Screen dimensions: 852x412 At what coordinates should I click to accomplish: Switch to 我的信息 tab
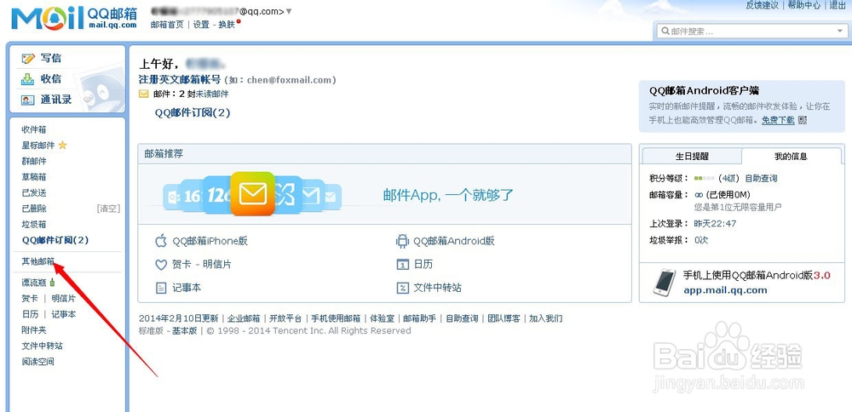[x=791, y=156]
